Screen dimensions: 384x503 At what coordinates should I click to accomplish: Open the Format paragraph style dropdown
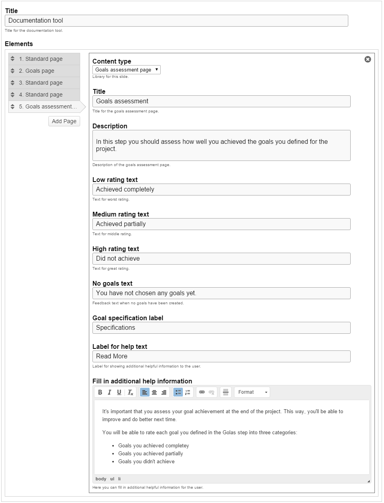click(x=252, y=392)
